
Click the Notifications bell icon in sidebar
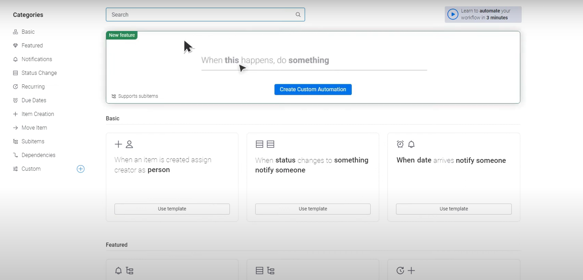pyautogui.click(x=15, y=59)
